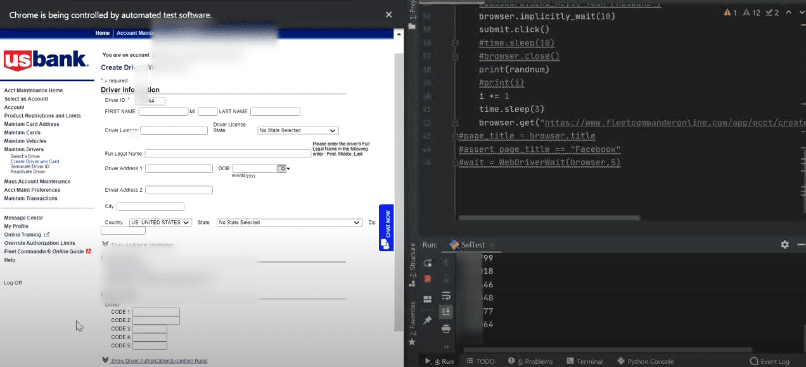Viewport: 806px width, 367px height.
Task: Open the Country dropdown showing US: UNITED STATES
Action: [160, 223]
